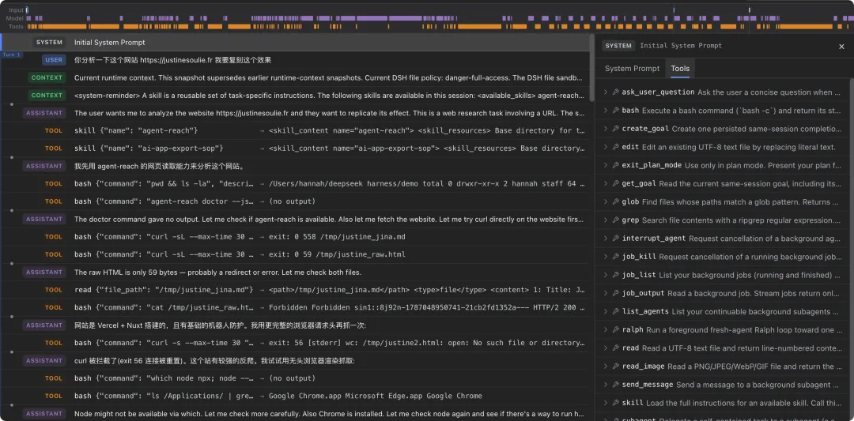Viewport: 854px width, 421px height.
Task: Open ASSISTANT row 'curl 被拦截了'
Action: 295,361
